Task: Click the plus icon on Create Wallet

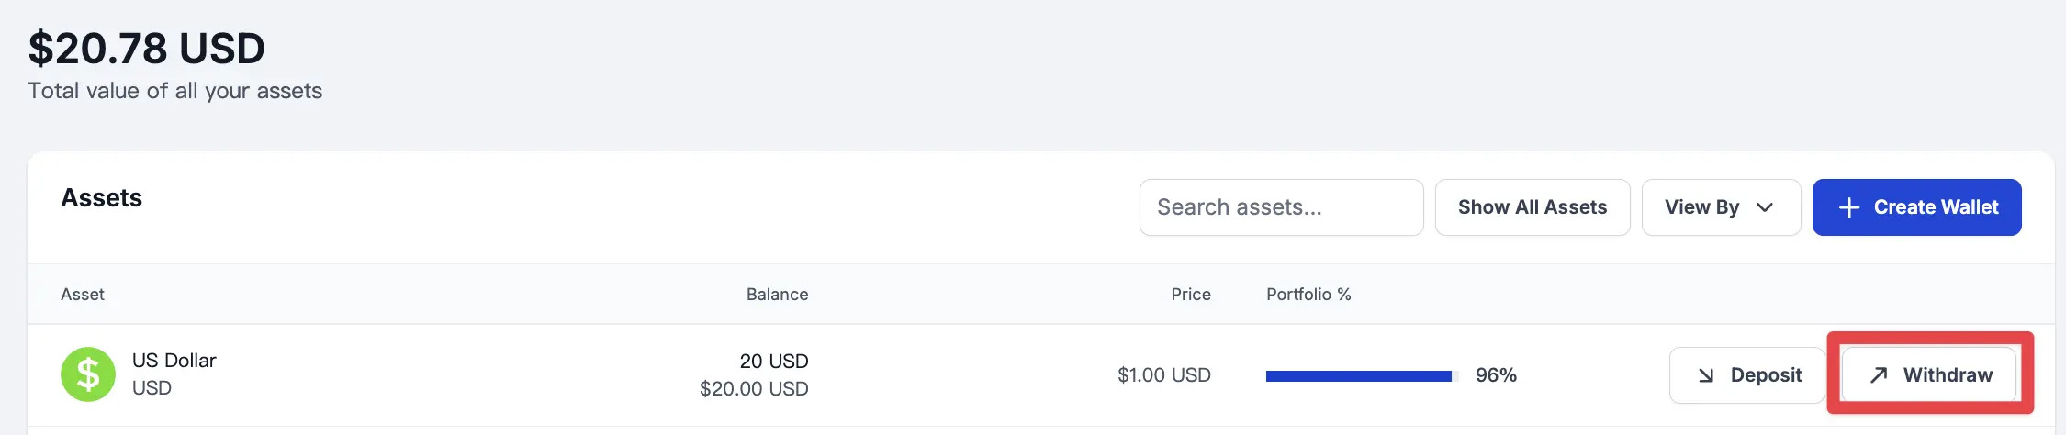Action: [x=1849, y=207]
